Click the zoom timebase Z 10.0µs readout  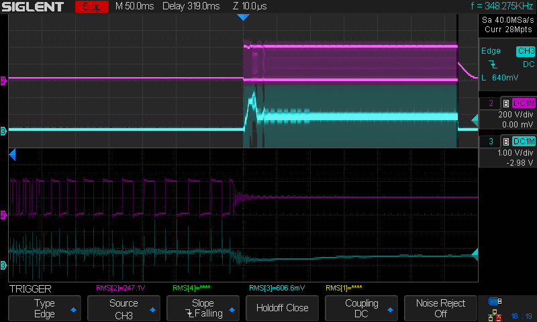(x=250, y=6)
